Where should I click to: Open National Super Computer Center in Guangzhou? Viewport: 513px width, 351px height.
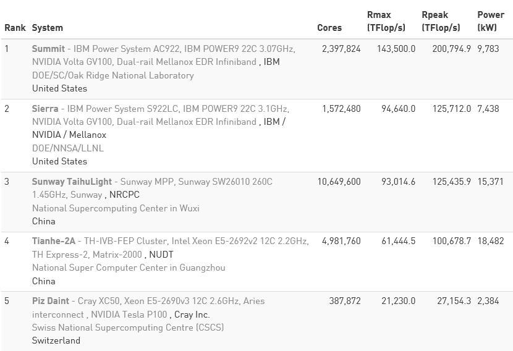click(x=129, y=268)
